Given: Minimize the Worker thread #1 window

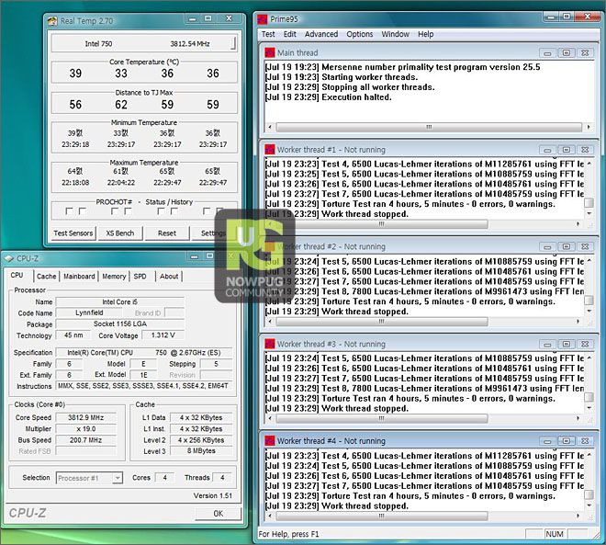Looking at the screenshot, I should coord(547,150).
